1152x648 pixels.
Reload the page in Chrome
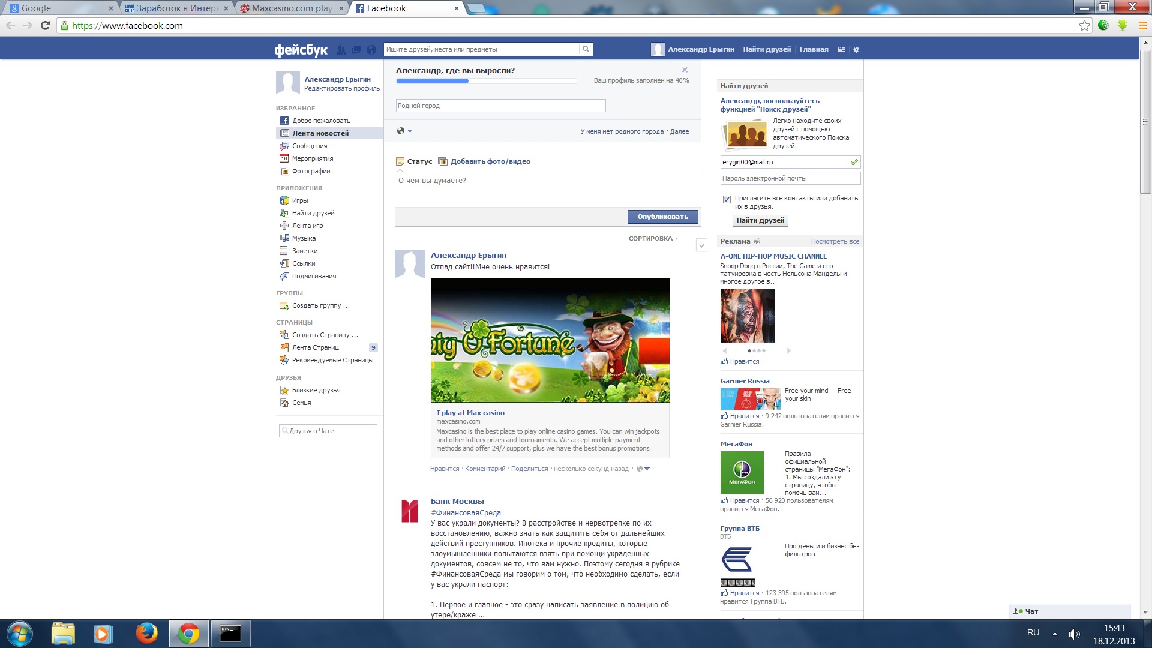click(x=45, y=25)
